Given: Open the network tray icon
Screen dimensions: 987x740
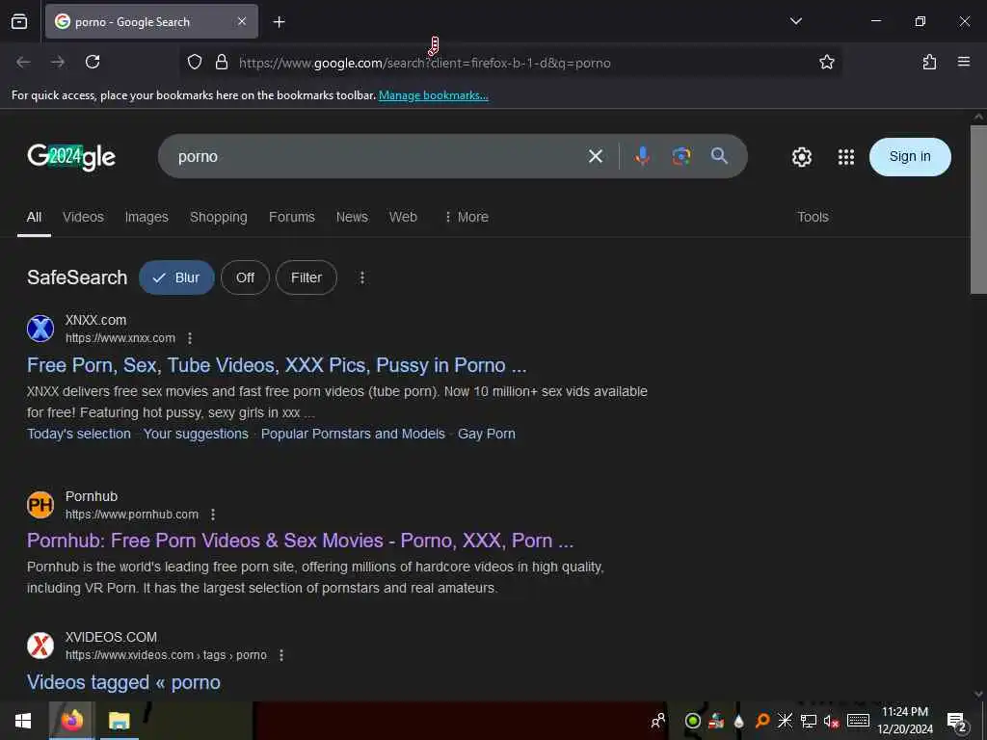Looking at the screenshot, I should (x=809, y=721).
